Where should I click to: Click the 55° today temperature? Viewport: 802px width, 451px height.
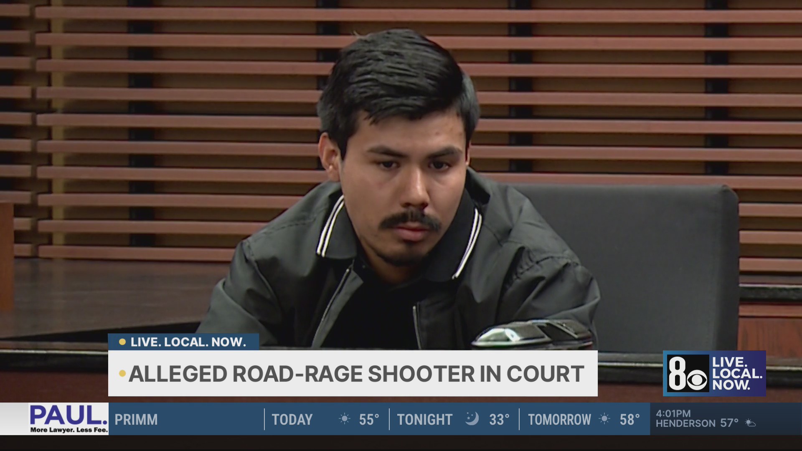point(369,419)
